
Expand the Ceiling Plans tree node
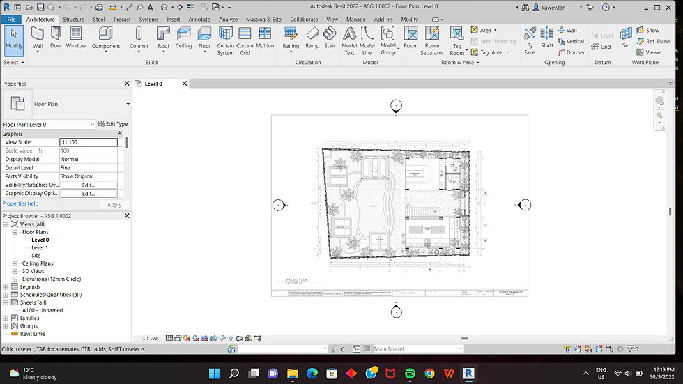[15, 264]
